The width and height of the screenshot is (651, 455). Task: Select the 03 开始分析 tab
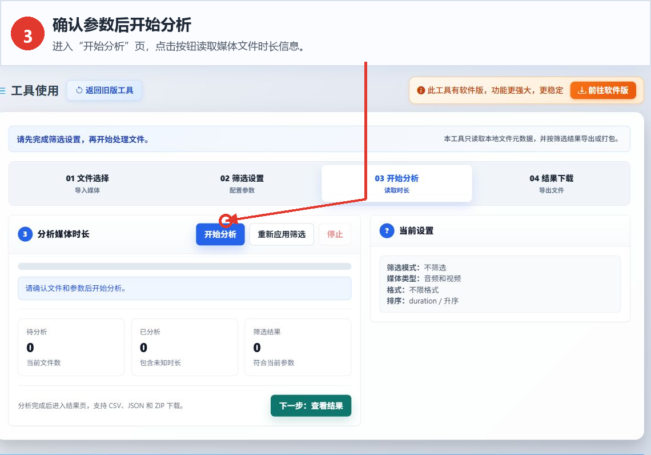point(396,183)
